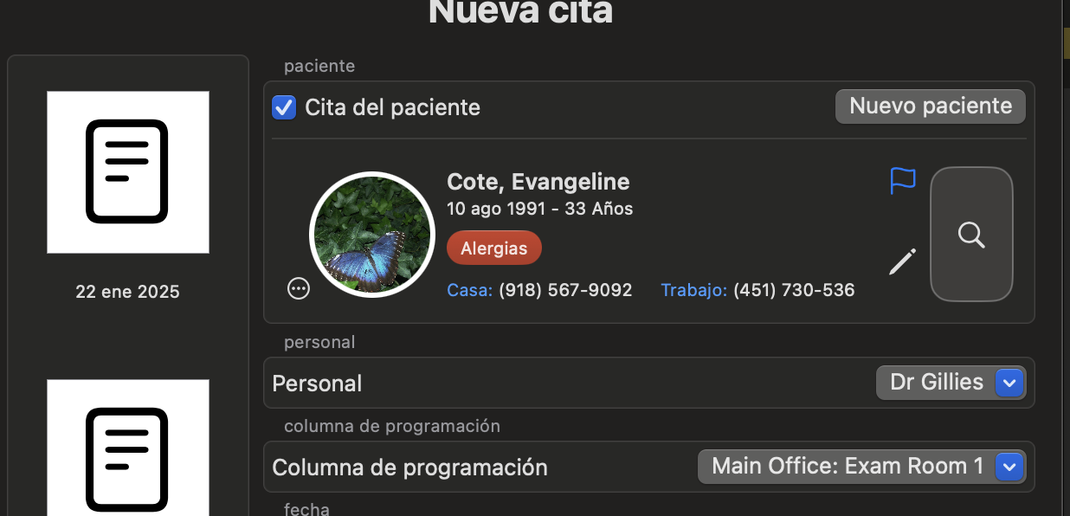
Task: Click the patient name Cote, Evangeline
Action: pyautogui.click(x=538, y=182)
